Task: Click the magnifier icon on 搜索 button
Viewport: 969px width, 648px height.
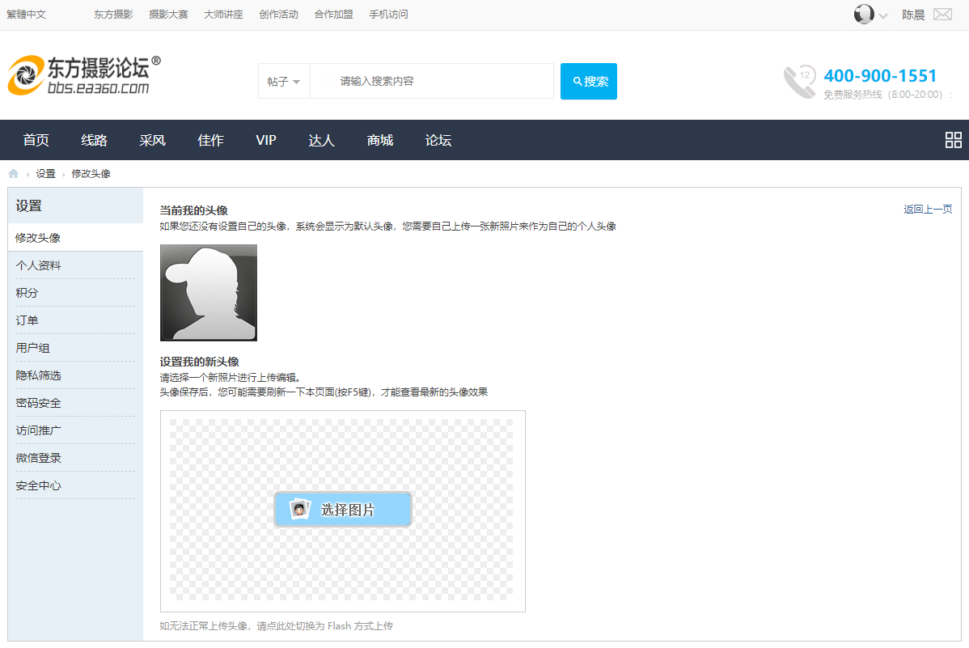Action: [x=577, y=80]
